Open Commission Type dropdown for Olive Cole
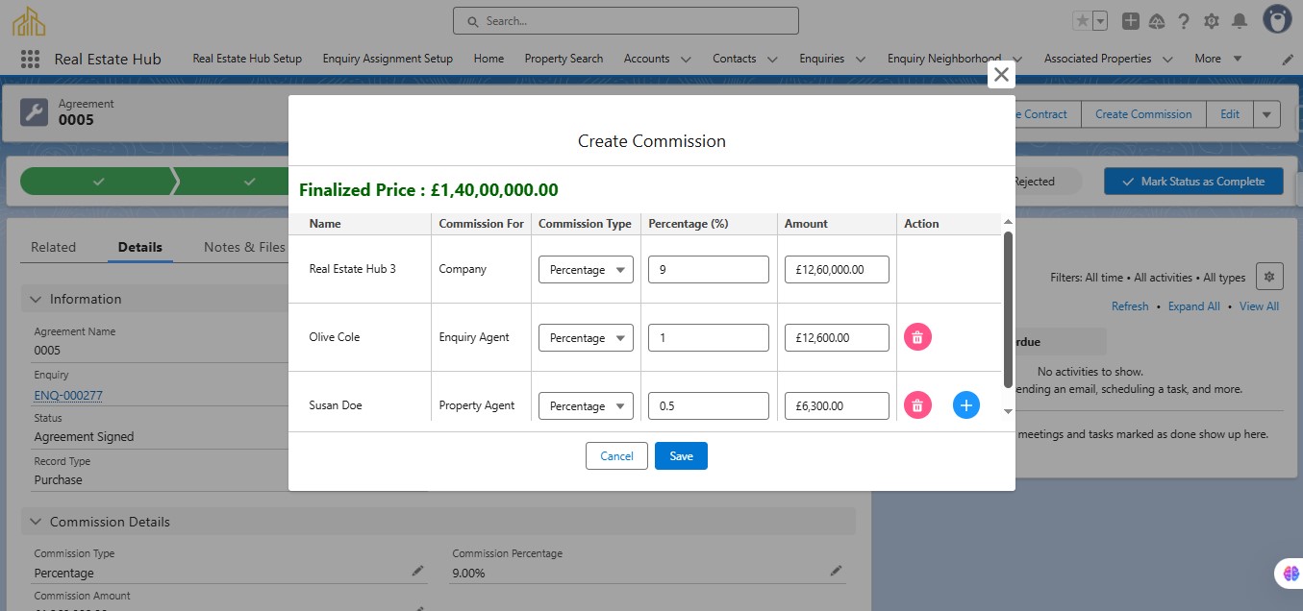Screen dimensions: 1303x611 tap(586, 338)
